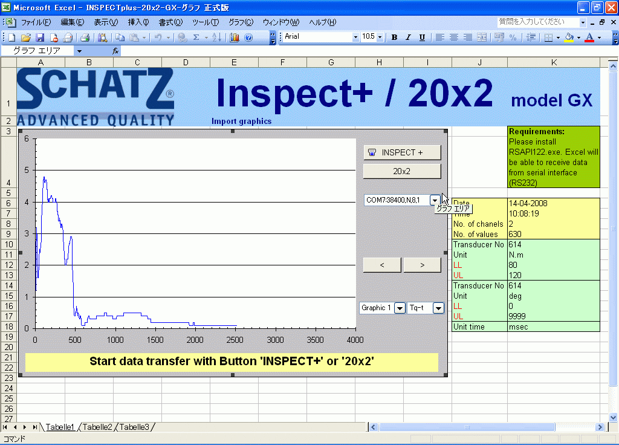Click the New workbook icon
The width and height of the screenshot is (619, 445).
click(12, 37)
